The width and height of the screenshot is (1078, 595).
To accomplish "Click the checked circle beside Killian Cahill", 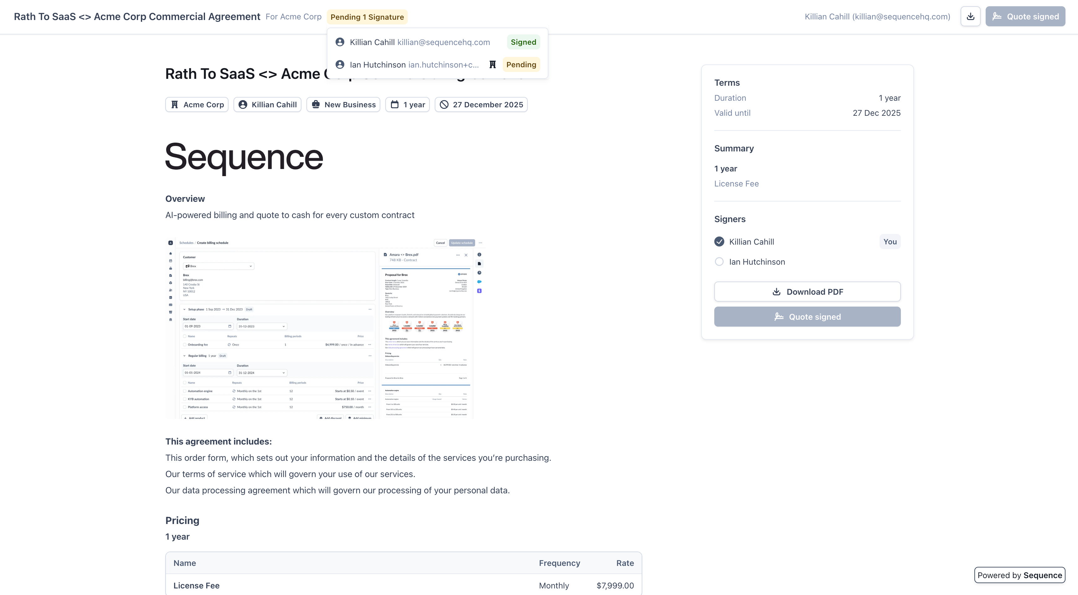I will 719,242.
